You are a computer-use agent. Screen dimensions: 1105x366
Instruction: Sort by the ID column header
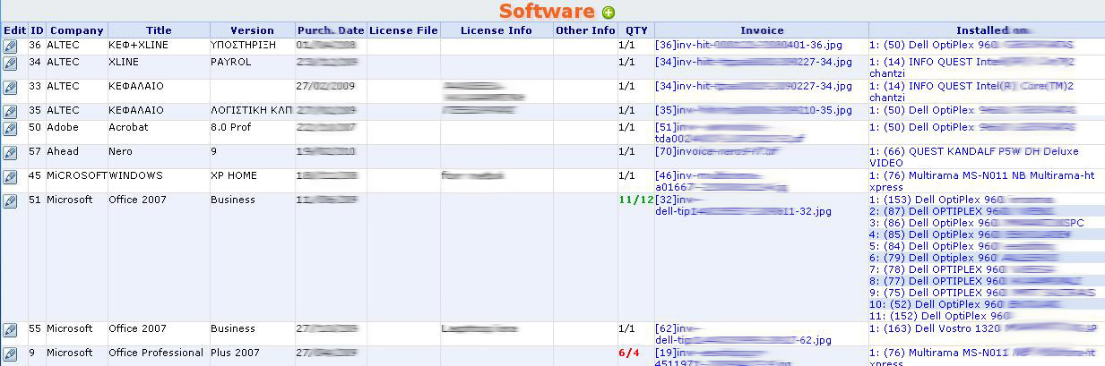(x=37, y=30)
